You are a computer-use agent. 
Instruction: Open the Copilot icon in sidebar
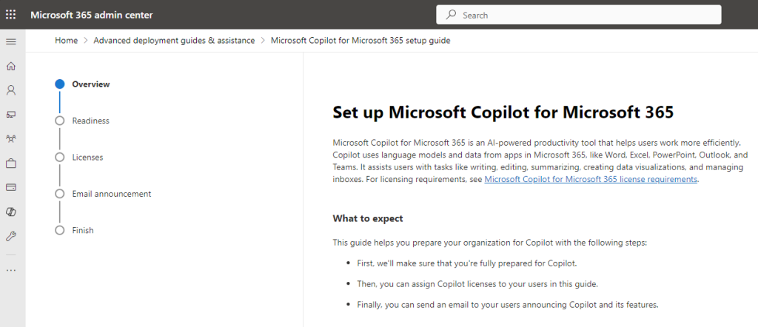tap(10, 212)
